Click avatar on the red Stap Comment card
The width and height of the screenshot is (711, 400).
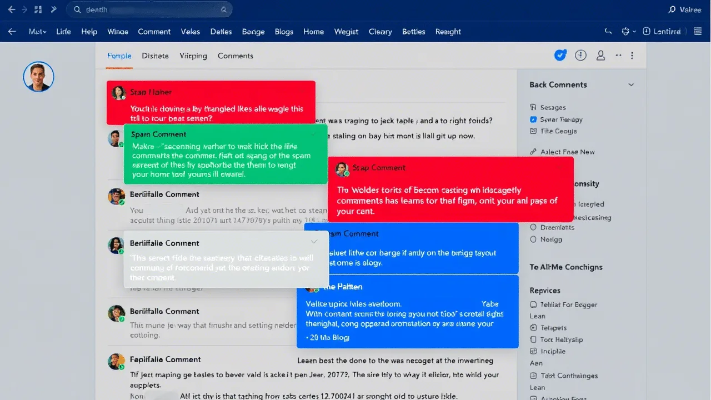click(342, 169)
